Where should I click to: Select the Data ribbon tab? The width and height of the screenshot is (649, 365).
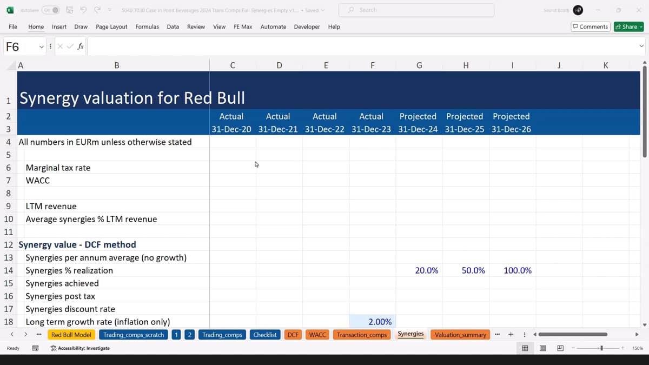173,26
